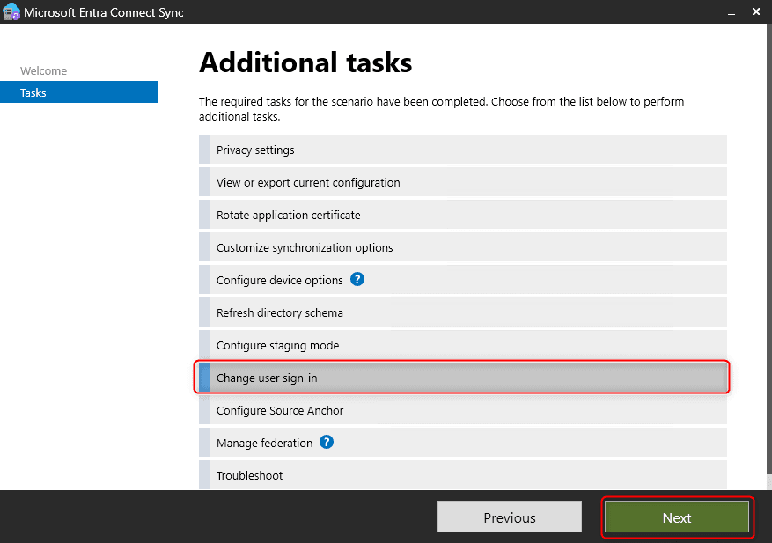Image resolution: width=772 pixels, height=543 pixels.
Task: Open the Troubleshoot task
Action: coord(249,475)
